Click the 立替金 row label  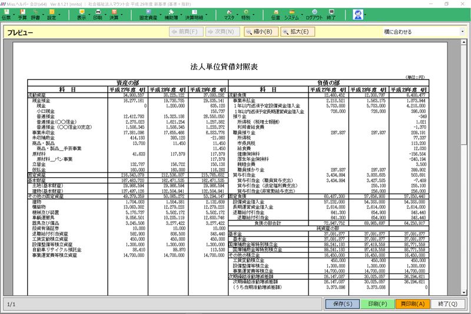(39, 164)
